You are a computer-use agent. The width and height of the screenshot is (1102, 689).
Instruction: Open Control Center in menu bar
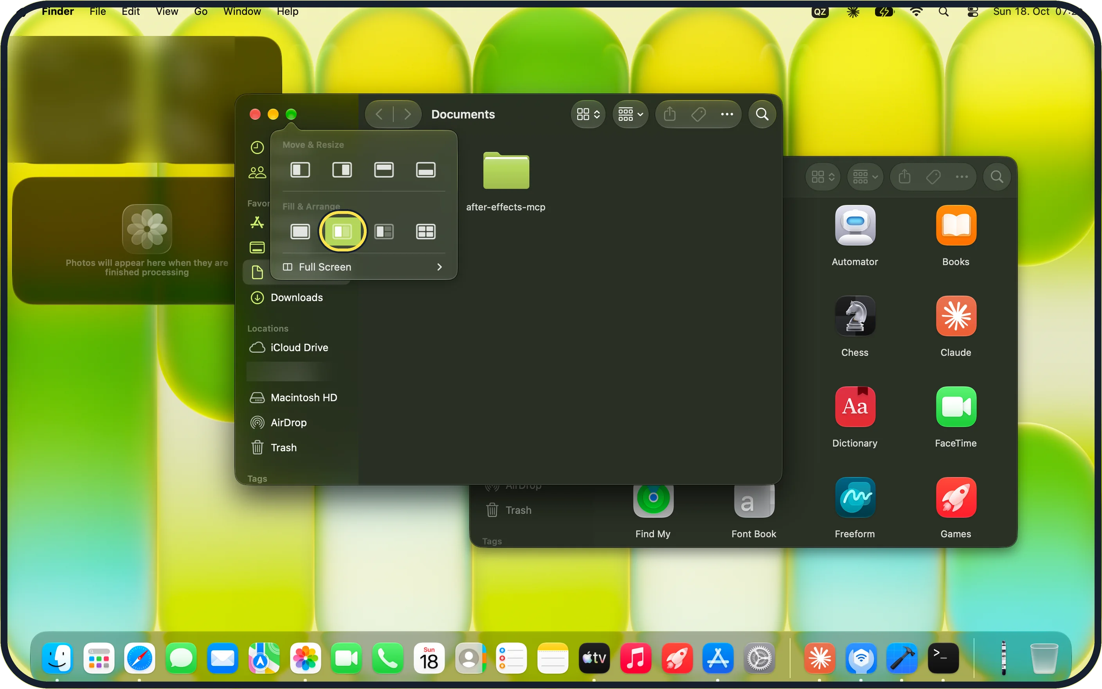(972, 11)
